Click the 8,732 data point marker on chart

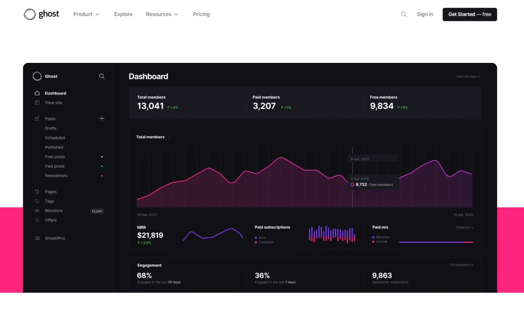click(x=352, y=185)
